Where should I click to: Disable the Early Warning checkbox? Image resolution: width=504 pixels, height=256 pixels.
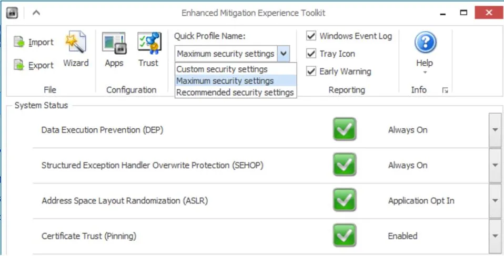tap(311, 71)
